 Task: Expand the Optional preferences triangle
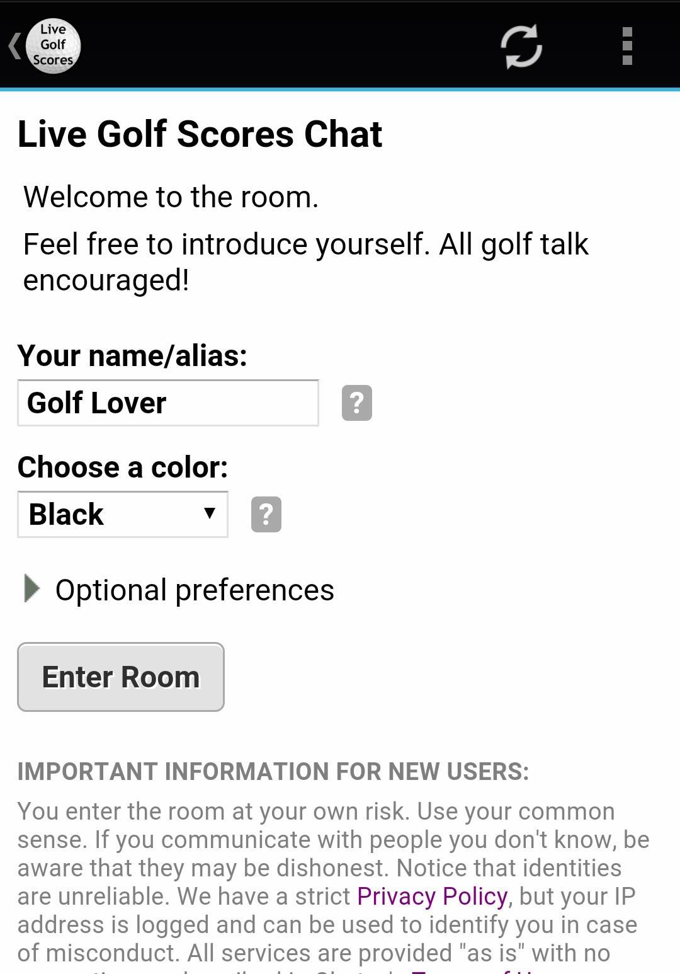[x=31, y=588]
